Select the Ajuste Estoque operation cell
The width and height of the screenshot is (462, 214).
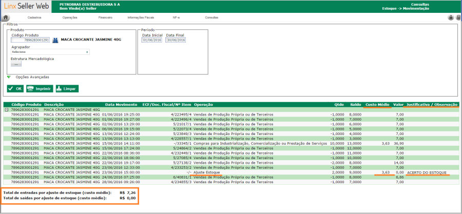point(206,172)
